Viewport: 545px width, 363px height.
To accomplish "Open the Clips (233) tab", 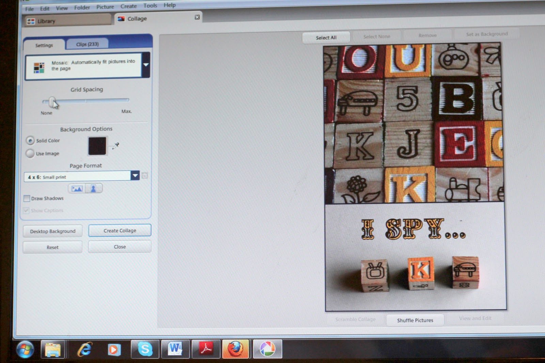I will (x=87, y=44).
